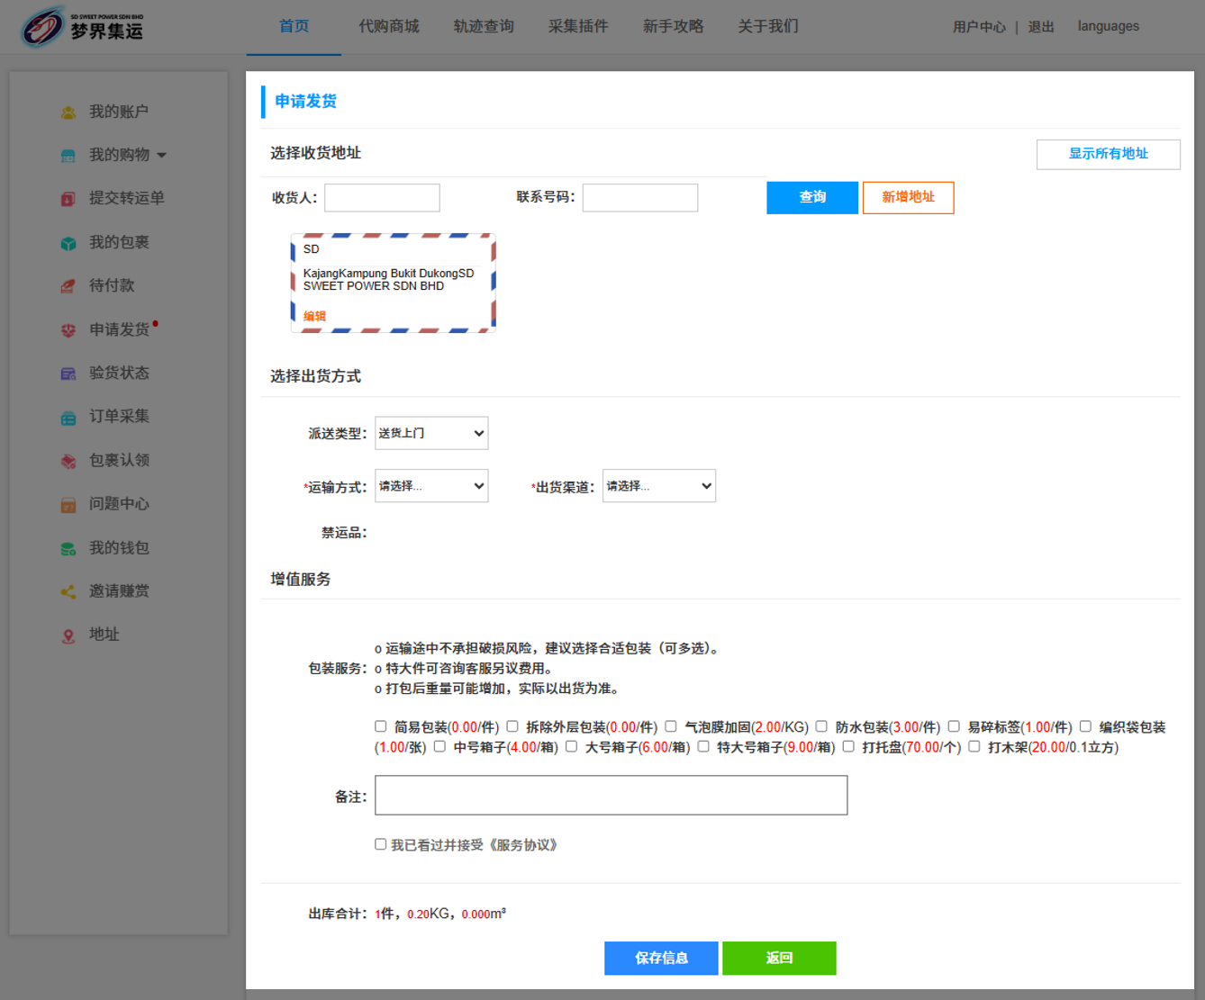Click the 编辑 link on address card

tap(314, 316)
